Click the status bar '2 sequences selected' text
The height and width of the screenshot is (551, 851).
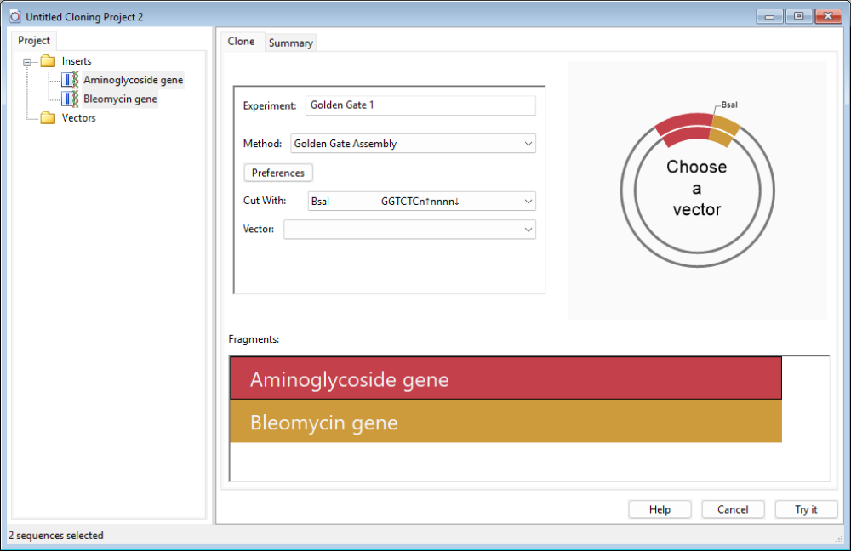[56, 536]
